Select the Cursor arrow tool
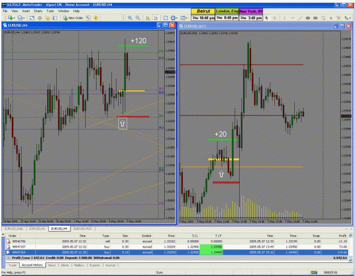Screen dimensions: 355x276 pyautogui.click(x=267, y=18)
